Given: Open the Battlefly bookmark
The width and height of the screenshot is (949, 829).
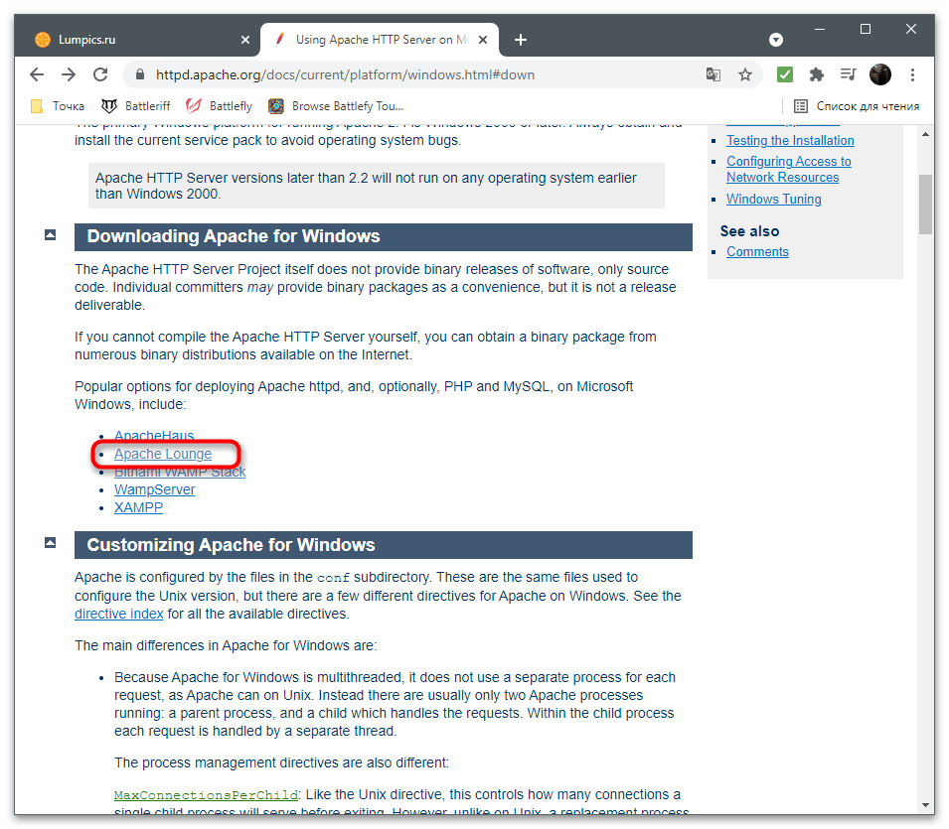Looking at the screenshot, I should (x=219, y=106).
